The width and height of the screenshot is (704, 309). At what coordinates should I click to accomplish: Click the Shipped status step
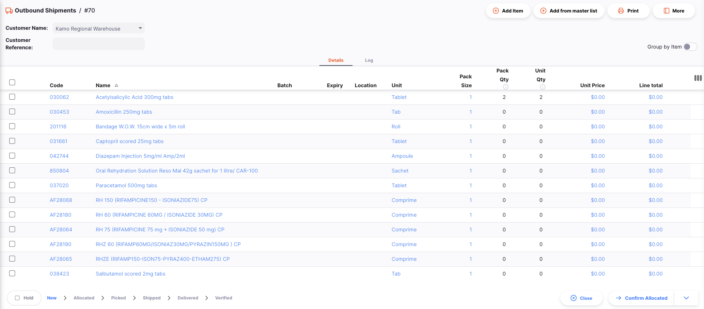point(152,298)
